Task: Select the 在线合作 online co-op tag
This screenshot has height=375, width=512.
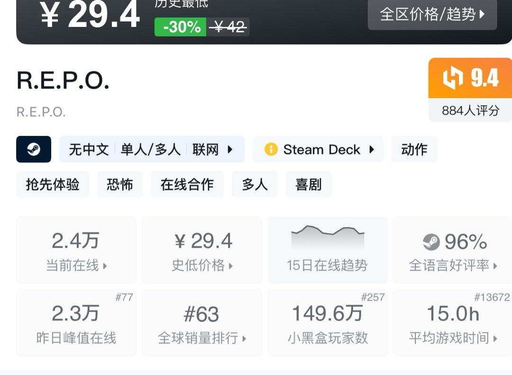Action: tap(187, 184)
